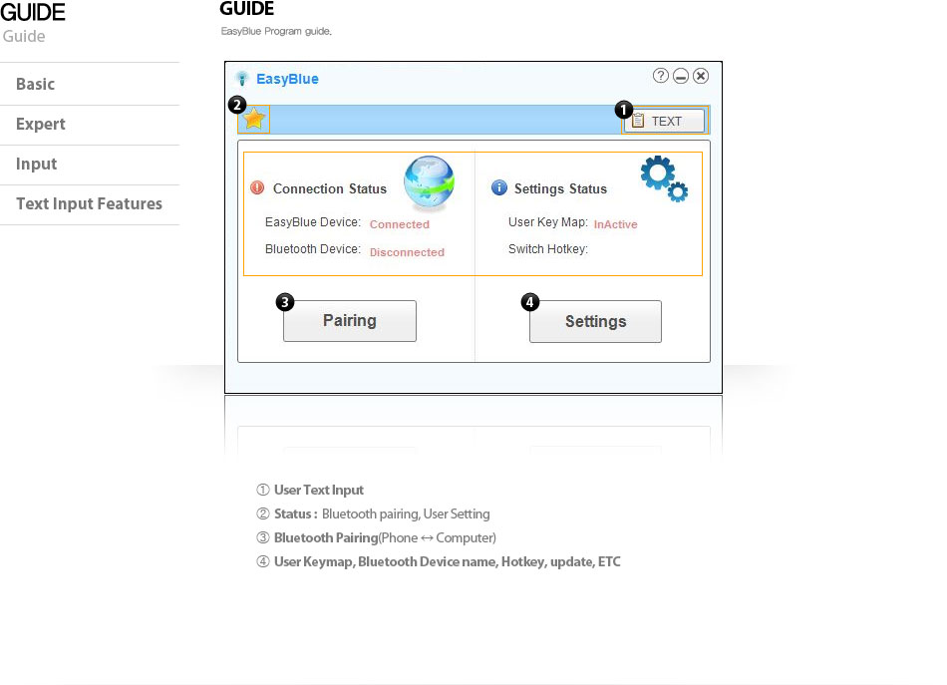Image resolution: width=947 pixels, height=685 pixels.
Task: Click the blue gears settings icon
Action: 664,178
